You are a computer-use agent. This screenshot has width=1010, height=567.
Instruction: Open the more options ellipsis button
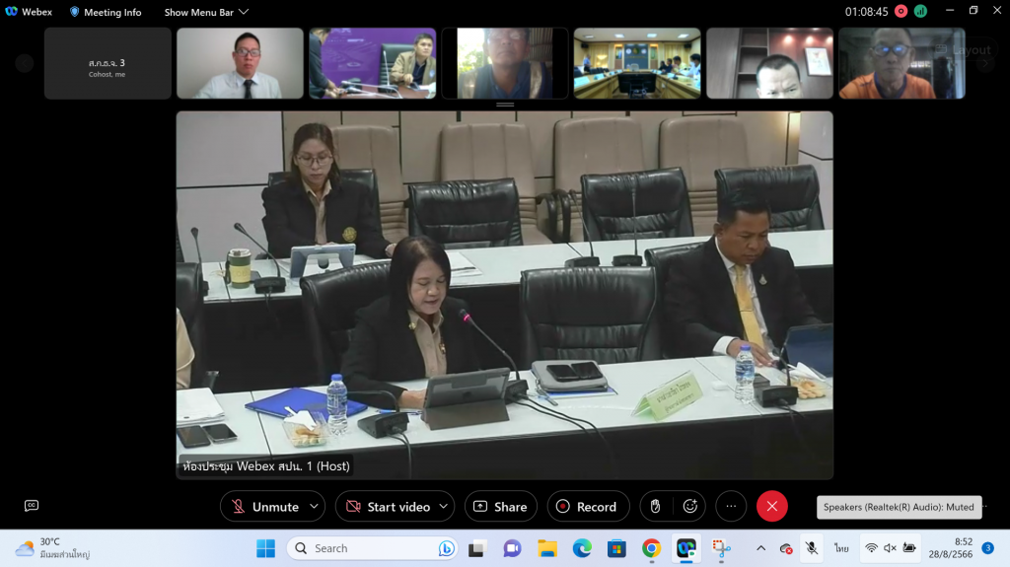pyautogui.click(x=731, y=507)
